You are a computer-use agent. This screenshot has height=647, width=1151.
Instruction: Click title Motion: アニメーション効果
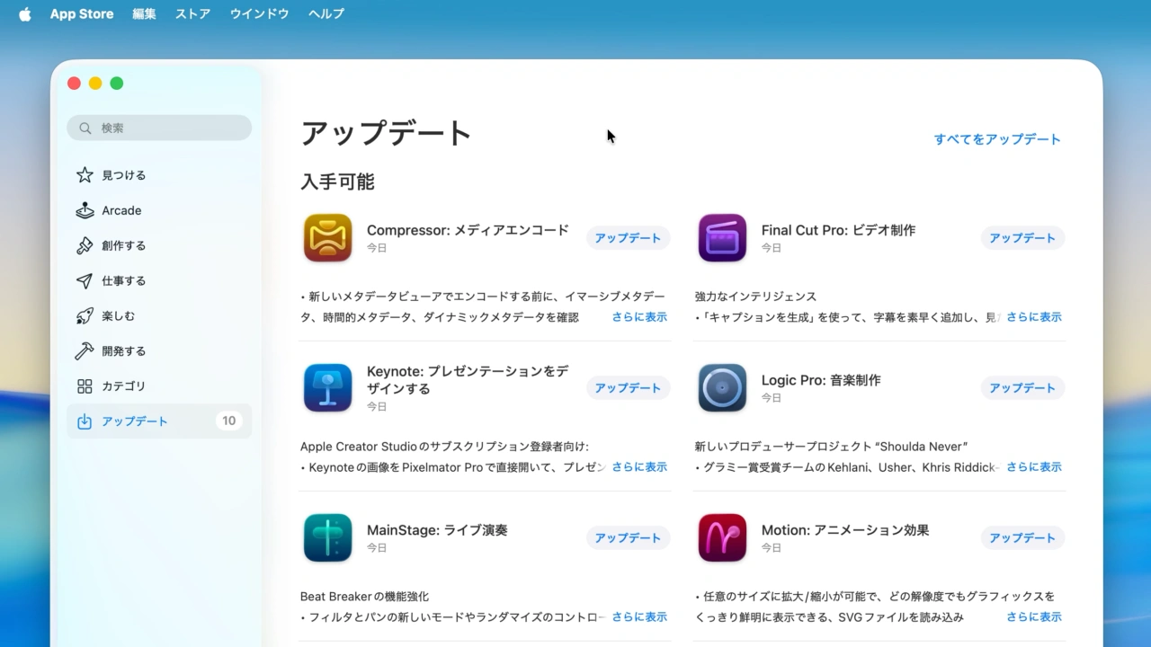(845, 530)
